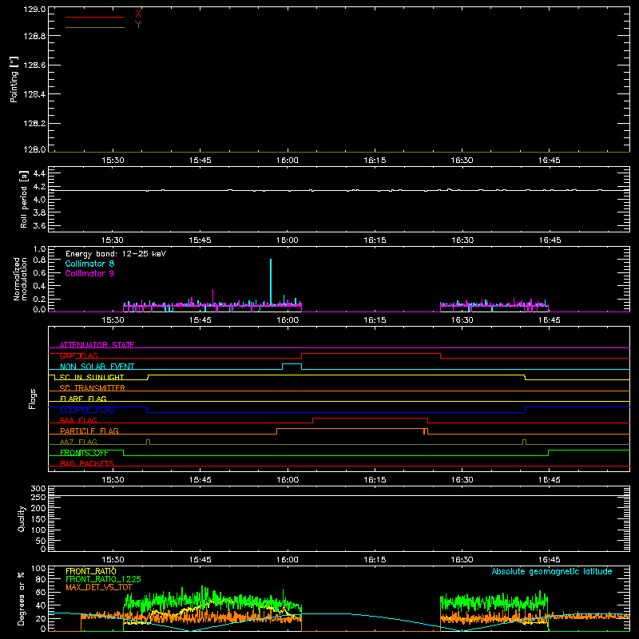Click the 128.2 tick label

(x=34, y=124)
